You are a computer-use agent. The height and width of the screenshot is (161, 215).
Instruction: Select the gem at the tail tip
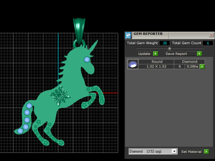point(20,131)
